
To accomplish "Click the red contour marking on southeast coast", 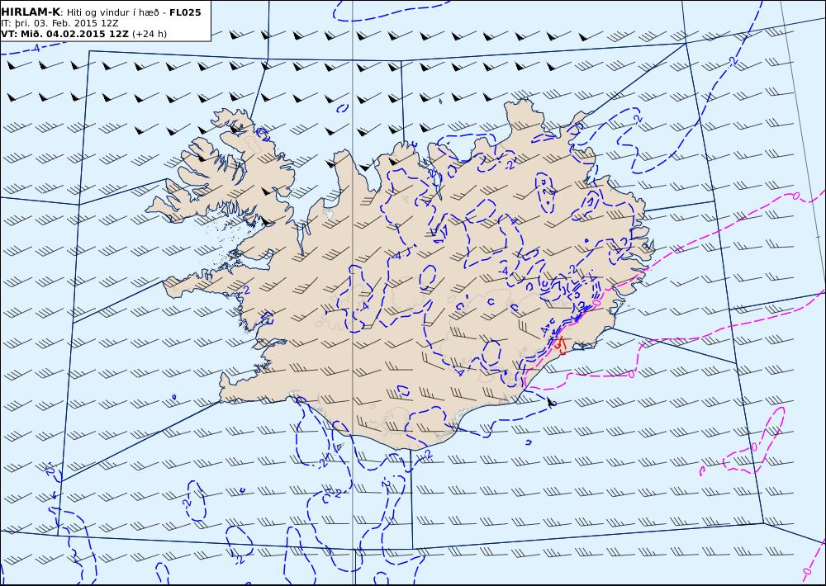I will [x=559, y=344].
